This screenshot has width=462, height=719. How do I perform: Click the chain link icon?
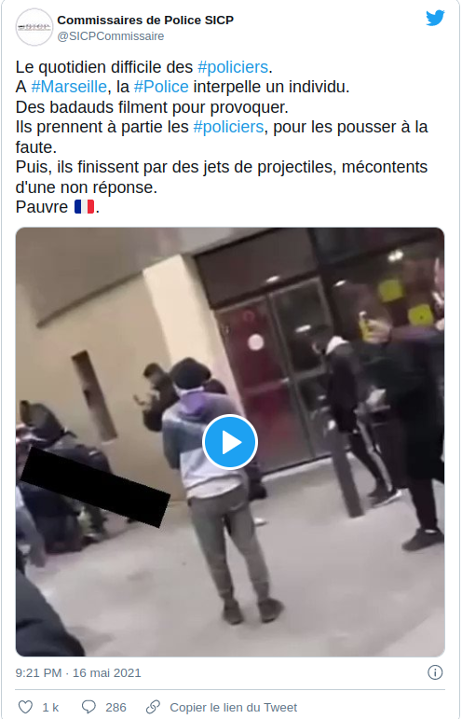[153, 707]
